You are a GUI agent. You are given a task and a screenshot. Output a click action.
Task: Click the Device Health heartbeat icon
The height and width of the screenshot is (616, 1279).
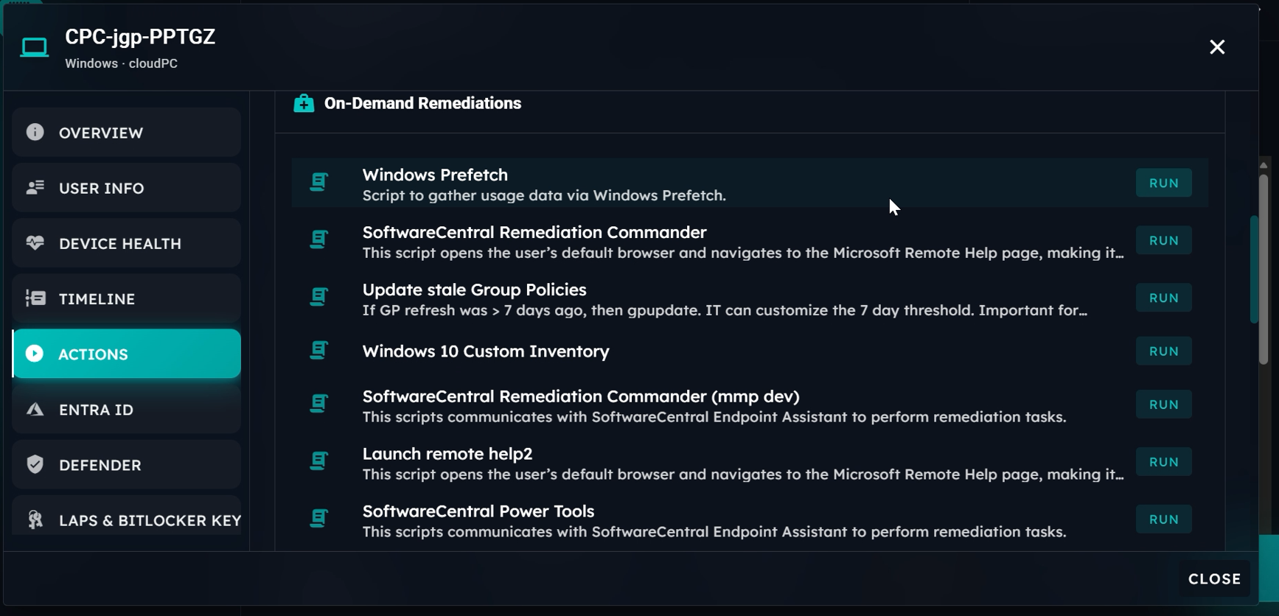(35, 243)
